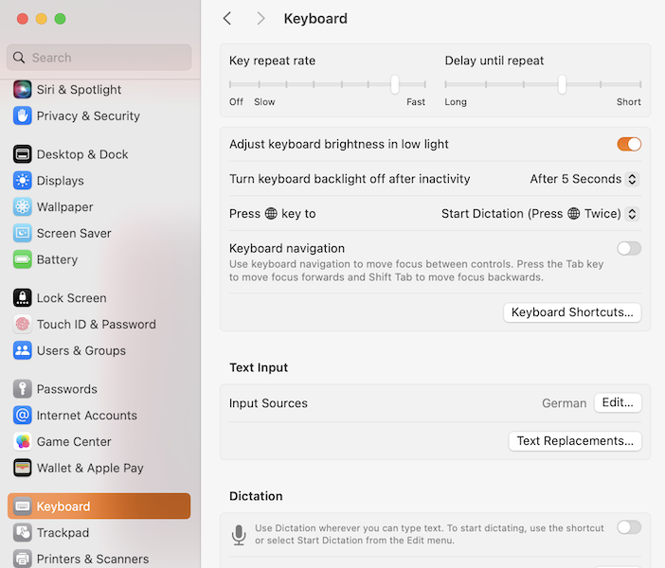Click the Dictation microphone icon

(239, 535)
